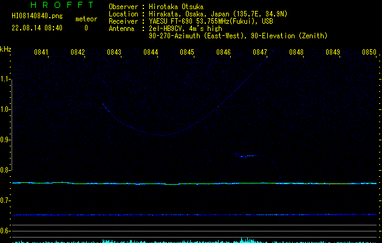Viewport: 382px width, 243px height.
Task: Click the meteor count value 0
Action: click(x=86, y=28)
